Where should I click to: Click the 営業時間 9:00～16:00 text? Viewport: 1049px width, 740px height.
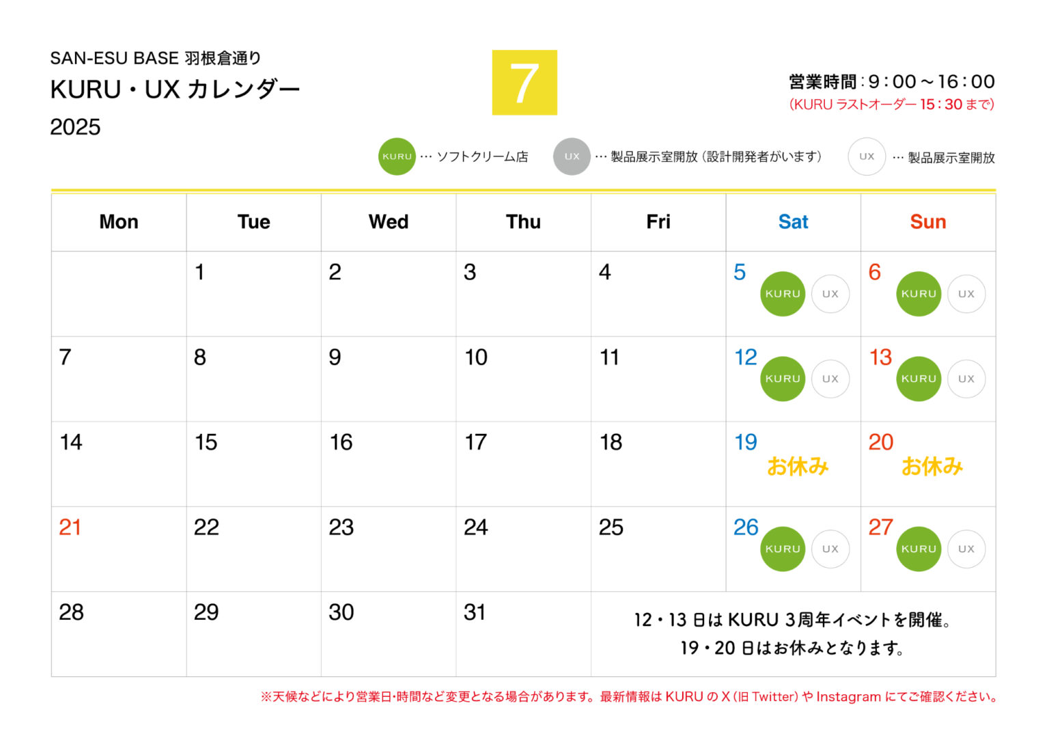[x=891, y=82]
